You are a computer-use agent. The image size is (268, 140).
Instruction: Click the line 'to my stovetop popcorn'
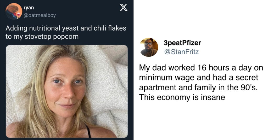coord(42,37)
